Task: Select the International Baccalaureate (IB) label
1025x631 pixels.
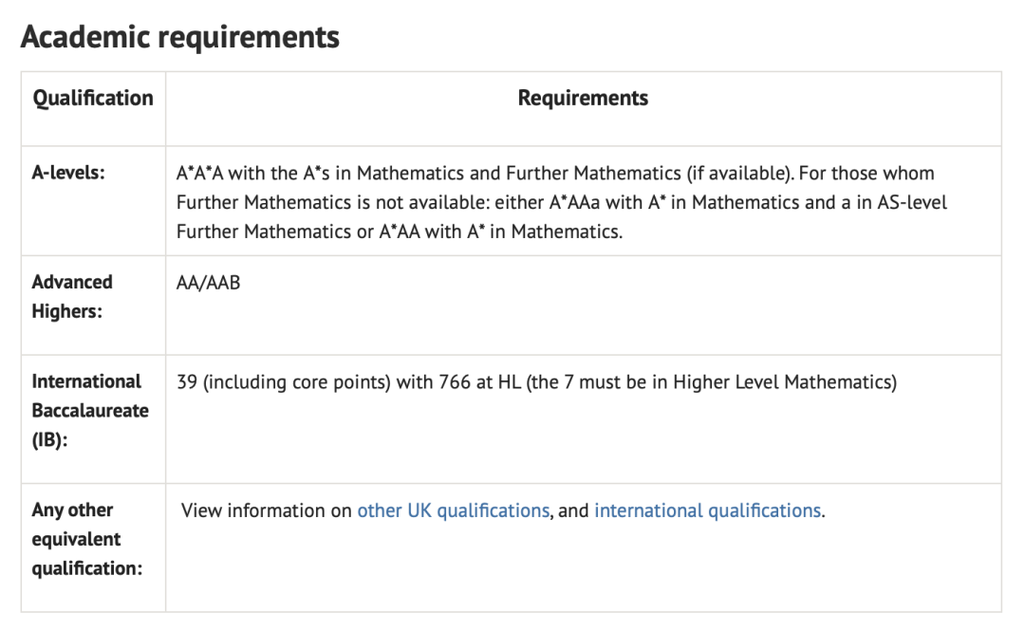Action: tap(90, 410)
